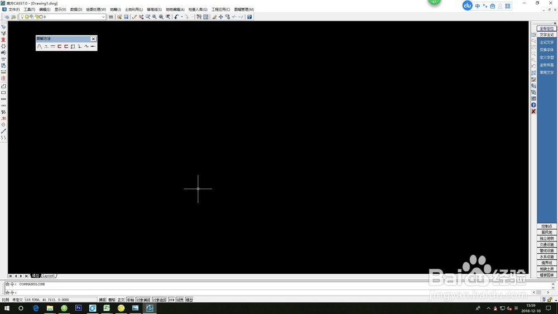Click the linetype icon beside layer dropdown
Image resolution: width=558 pixels, height=314 pixels.
pyautogui.click(x=111, y=17)
